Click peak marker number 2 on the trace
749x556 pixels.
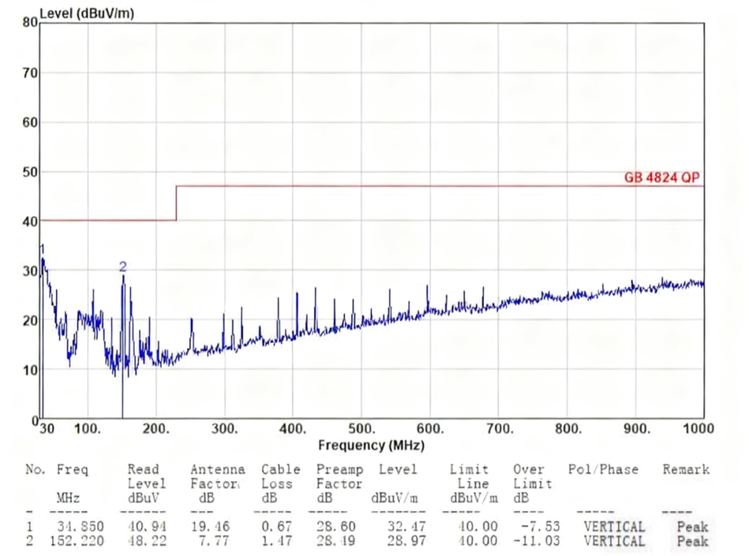(x=123, y=266)
